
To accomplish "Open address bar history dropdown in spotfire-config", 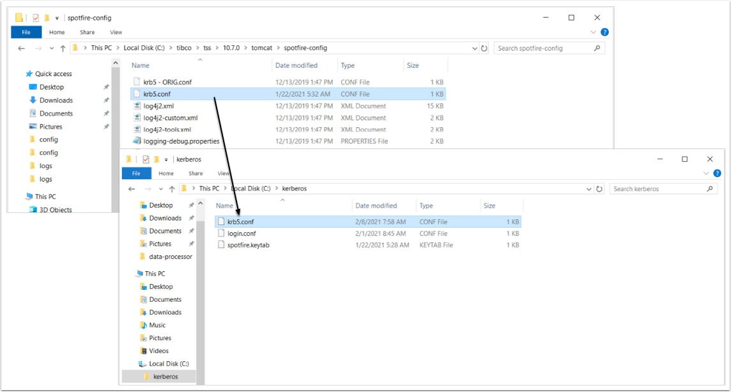I will 474,48.
